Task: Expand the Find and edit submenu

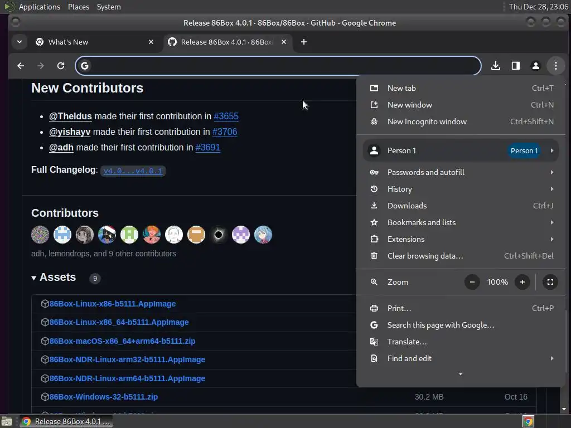Action: pos(461,358)
